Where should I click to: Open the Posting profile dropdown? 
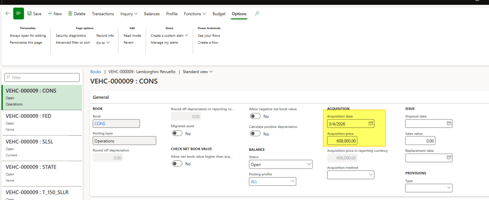292,181
